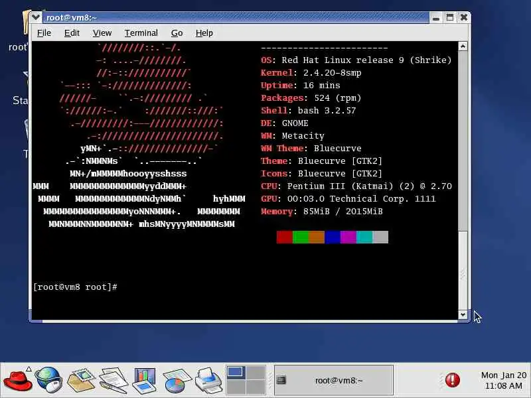The image size is (531, 398).
Task: Open the View menu
Action: point(102,33)
